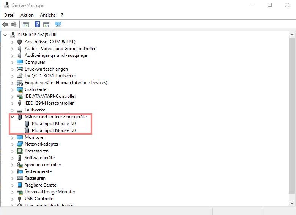Open the Datei menu
Screen dimensions: 296x215
click(9, 15)
